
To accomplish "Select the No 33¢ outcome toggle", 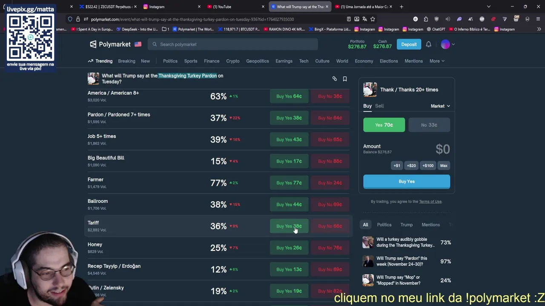I will point(429,125).
